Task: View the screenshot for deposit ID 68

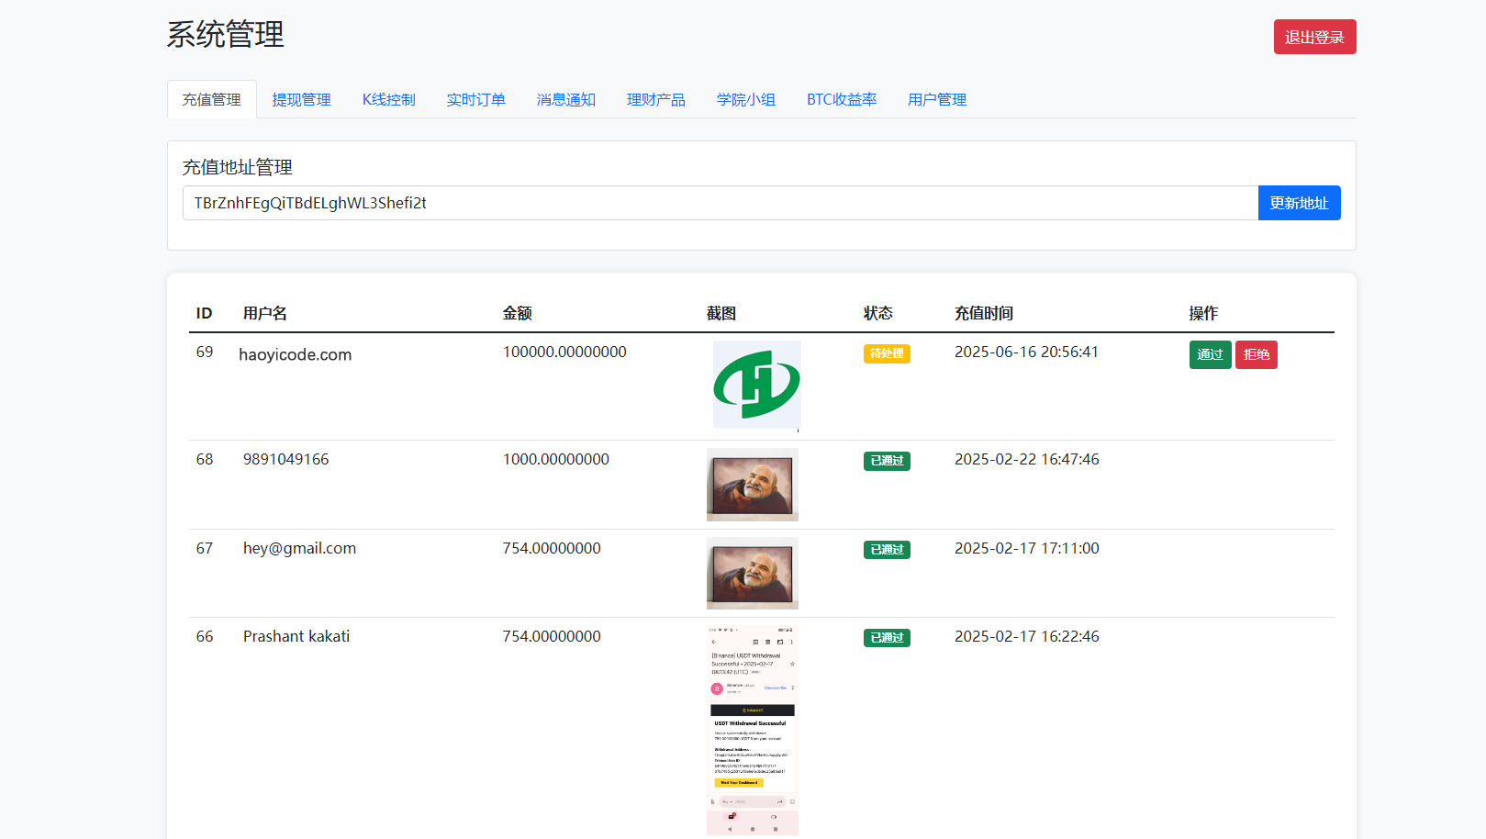Action: coord(752,484)
